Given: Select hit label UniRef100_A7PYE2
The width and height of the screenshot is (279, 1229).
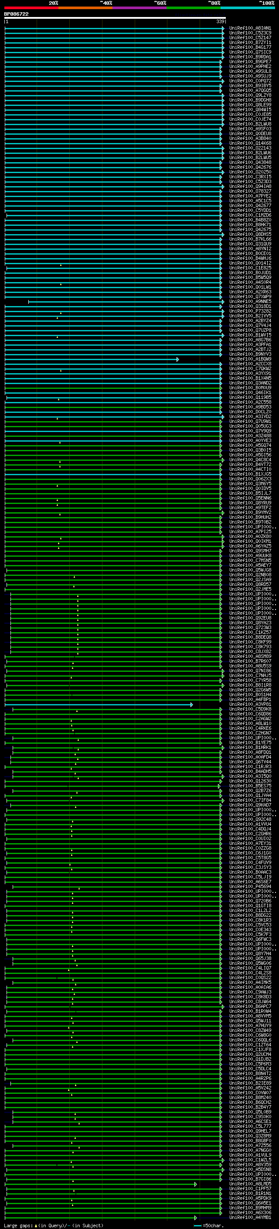Looking at the screenshot, I should pos(250,196).
